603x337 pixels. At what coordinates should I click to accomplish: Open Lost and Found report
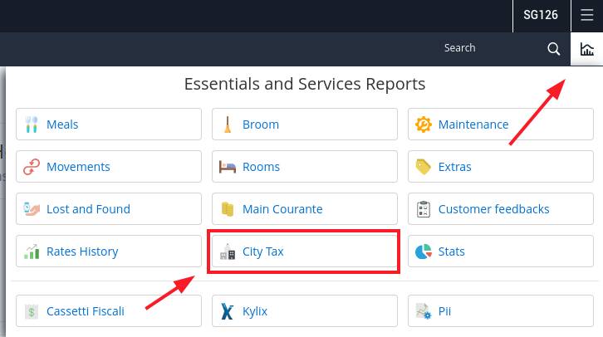(109, 208)
